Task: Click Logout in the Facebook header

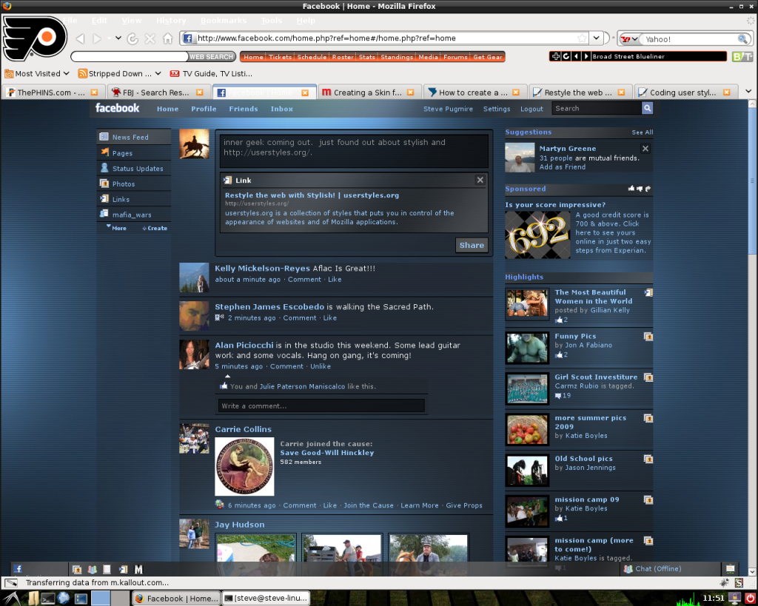Action: pos(531,109)
